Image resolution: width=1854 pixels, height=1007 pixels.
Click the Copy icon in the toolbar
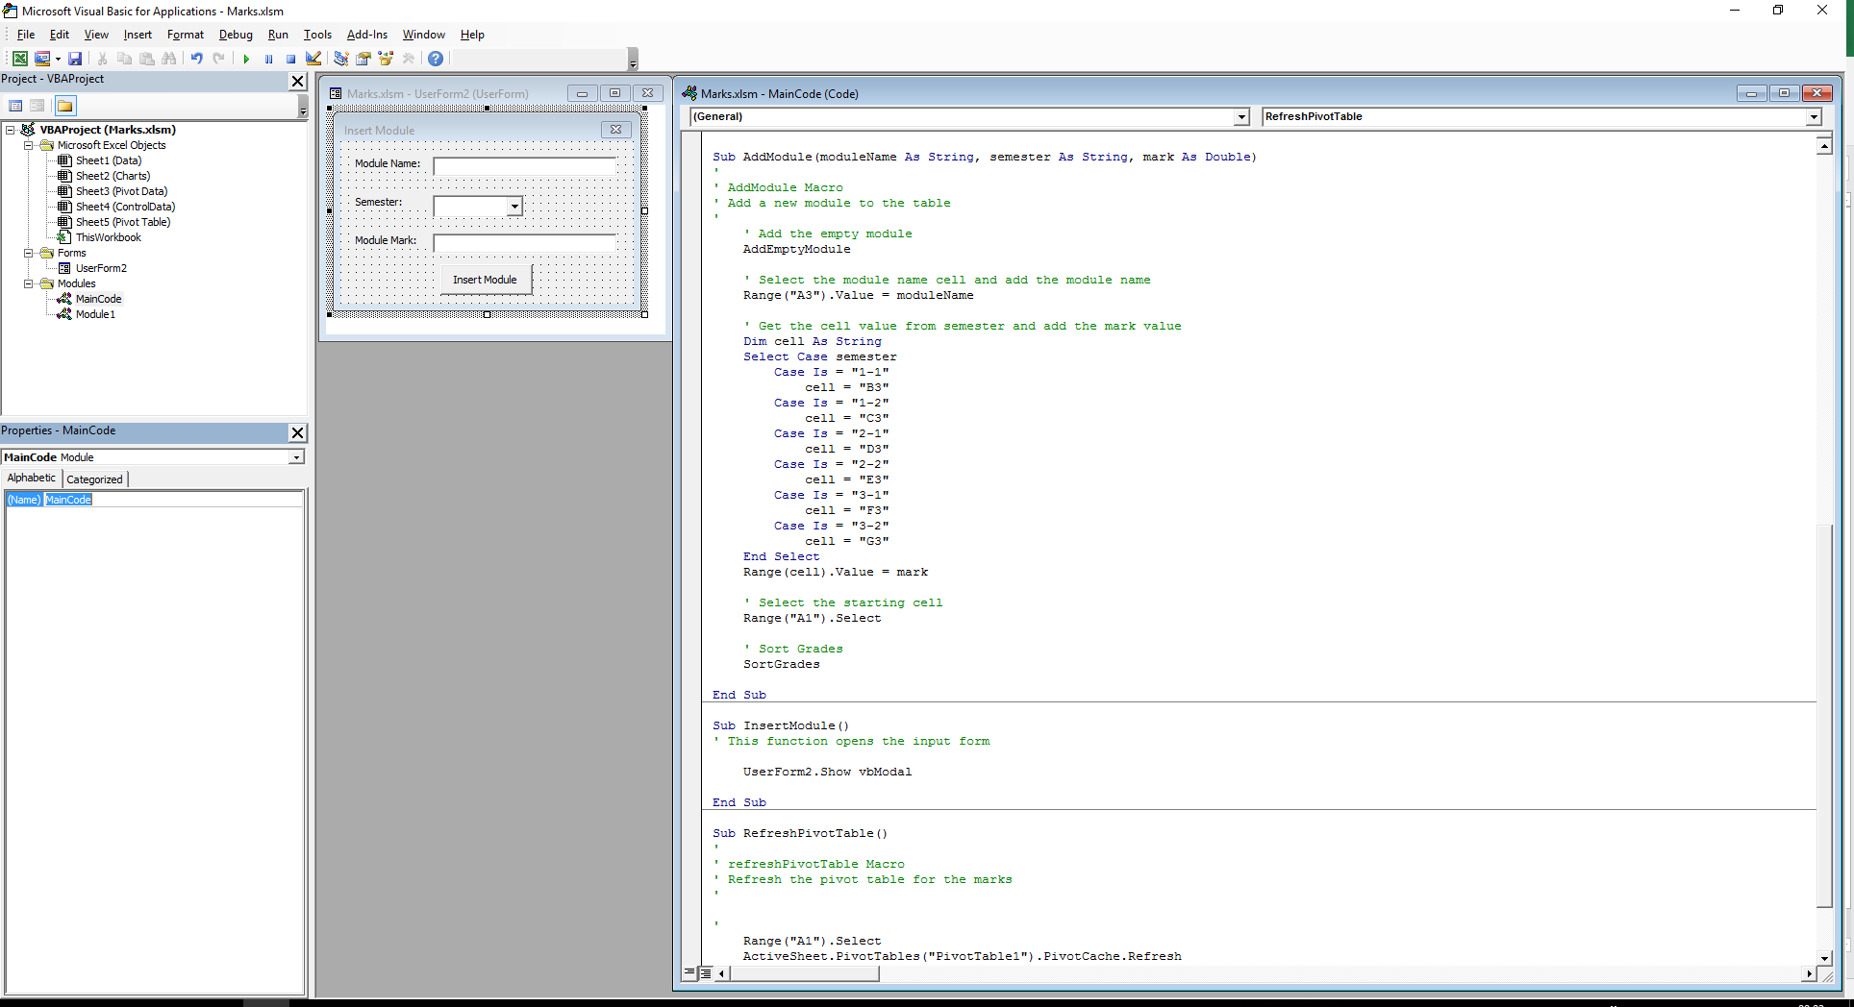(124, 59)
